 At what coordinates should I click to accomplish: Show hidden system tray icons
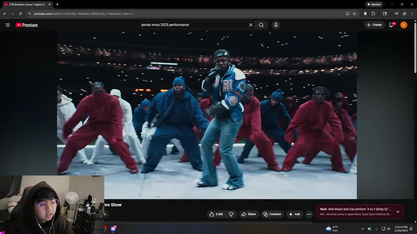(x=363, y=229)
